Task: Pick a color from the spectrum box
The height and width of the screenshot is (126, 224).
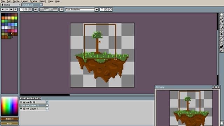Action: pos(9,106)
